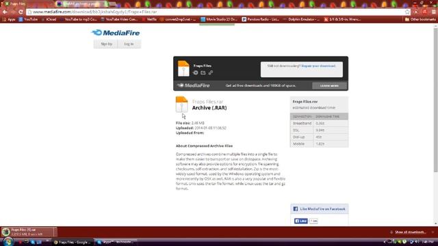Click the MediaFire logo in the dark banner

pyautogui.click(x=193, y=85)
